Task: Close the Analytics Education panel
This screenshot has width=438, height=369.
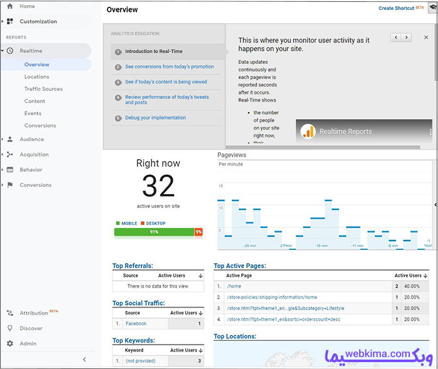Action: point(426,37)
